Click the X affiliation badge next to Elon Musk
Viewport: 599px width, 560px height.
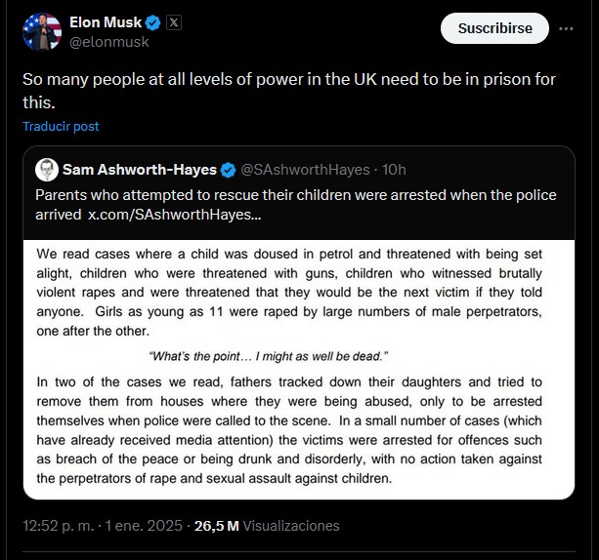(173, 21)
